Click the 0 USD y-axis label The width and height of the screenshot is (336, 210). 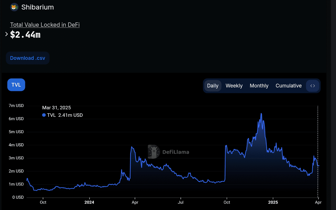pyautogui.click(x=18, y=197)
